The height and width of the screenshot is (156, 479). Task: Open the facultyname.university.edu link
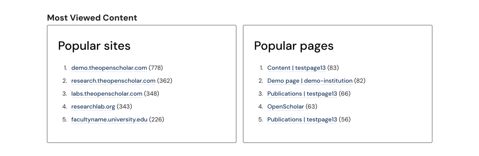109,120
